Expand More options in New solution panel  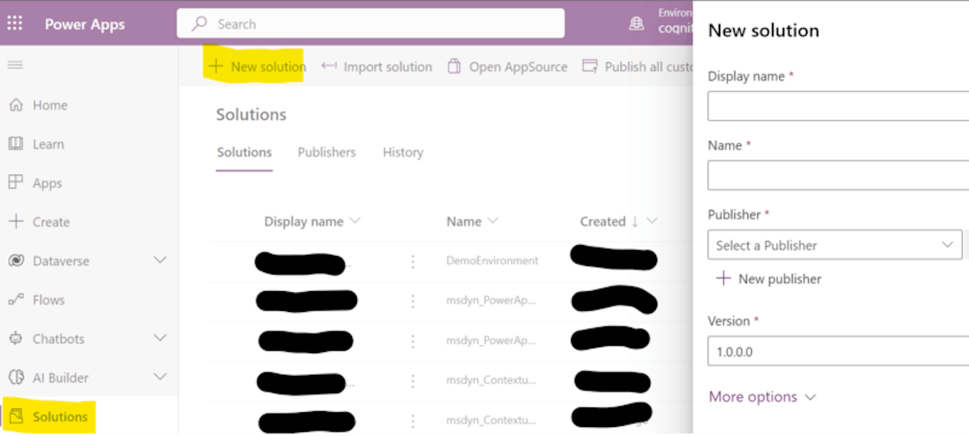tap(762, 397)
